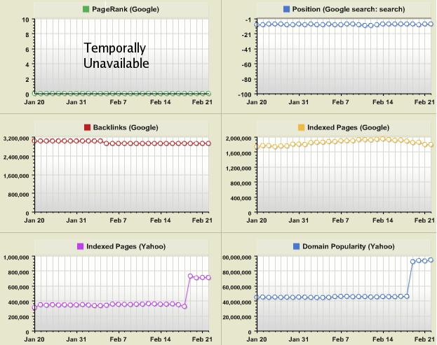The height and width of the screenshot is (345, 437).
Task: Click the 3,200,000 Backlinks axis label
Action: (16, 139)
